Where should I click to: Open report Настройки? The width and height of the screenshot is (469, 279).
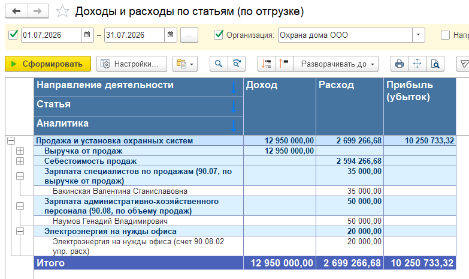tap(132, 64)
